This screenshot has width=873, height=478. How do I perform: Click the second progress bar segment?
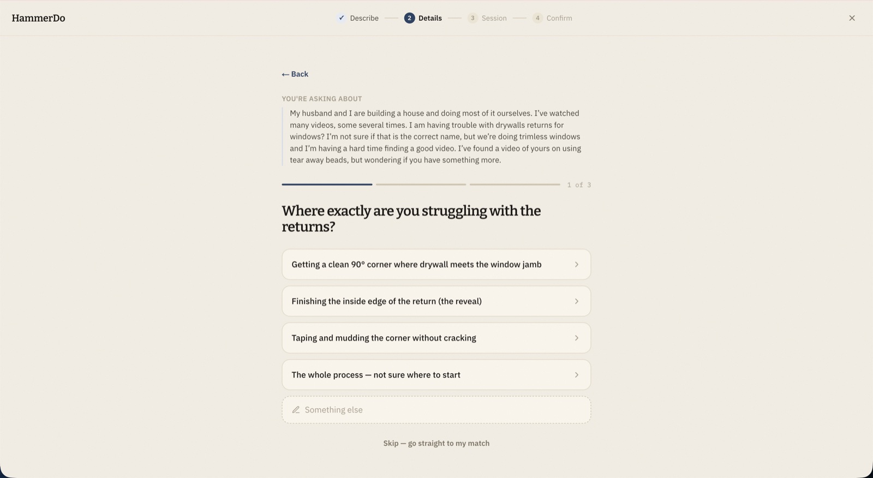click(x=421, y=184)
